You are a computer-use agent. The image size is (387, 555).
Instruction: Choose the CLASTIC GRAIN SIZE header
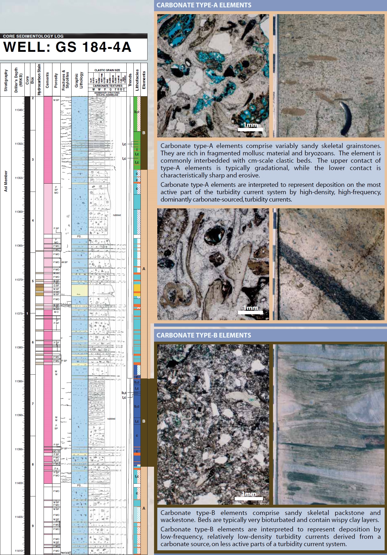(x=107, y=70)
